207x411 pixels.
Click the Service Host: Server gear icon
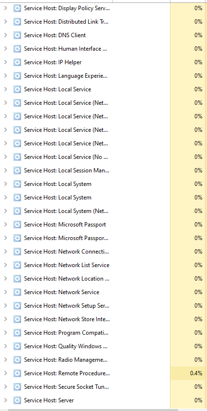coord(17,400)
